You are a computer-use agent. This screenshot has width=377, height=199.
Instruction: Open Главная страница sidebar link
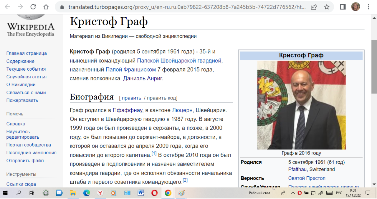tap(27, 53)
